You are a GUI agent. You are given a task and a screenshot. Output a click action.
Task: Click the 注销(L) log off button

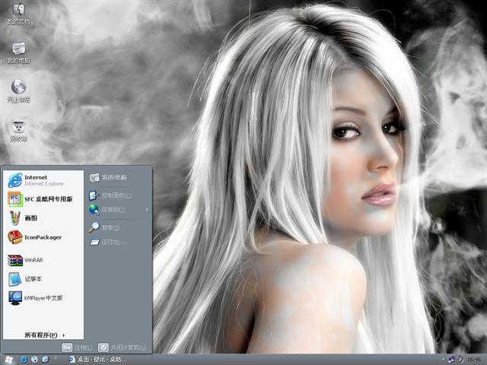(77, 348)
